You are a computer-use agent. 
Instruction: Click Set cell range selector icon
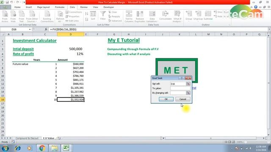coord(188,84)
